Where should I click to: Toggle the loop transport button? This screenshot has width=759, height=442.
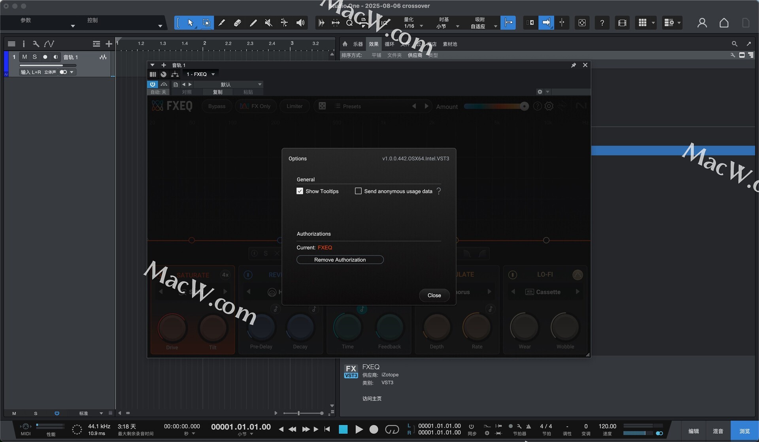(x=392, y=429)
